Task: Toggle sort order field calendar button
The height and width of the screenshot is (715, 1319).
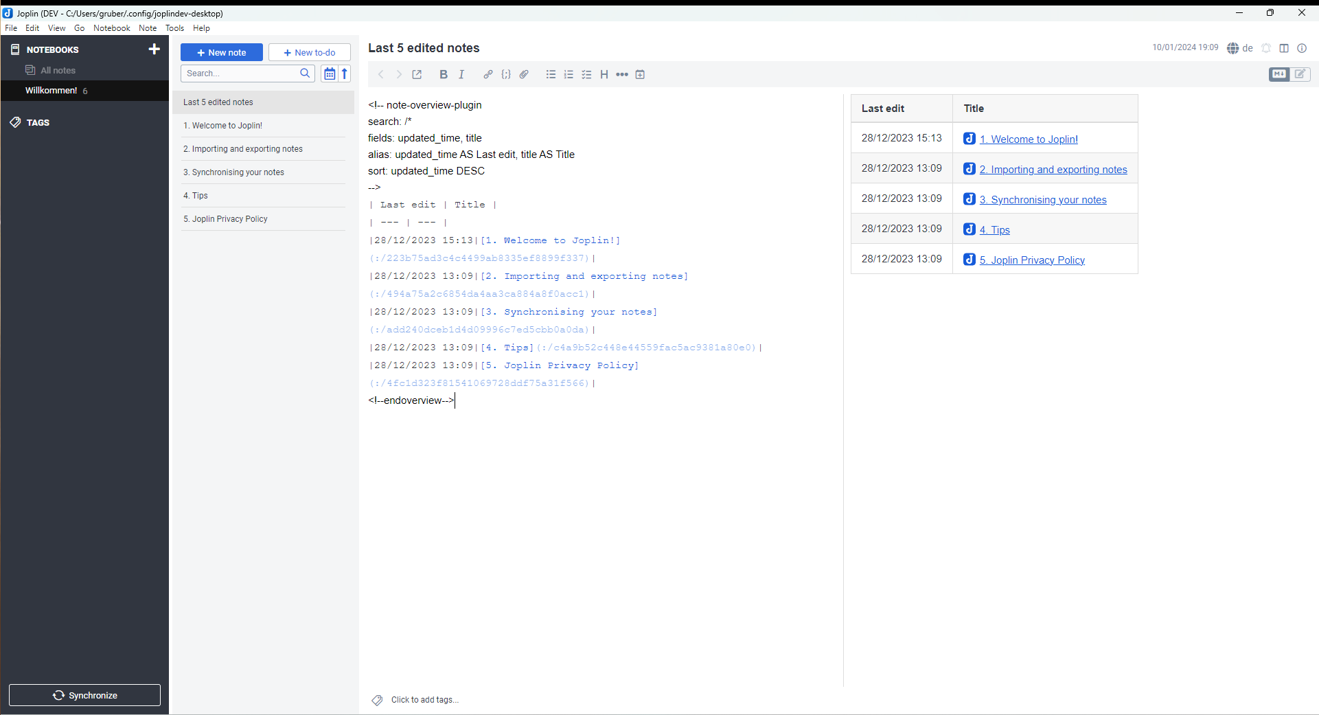Action: 330,73
